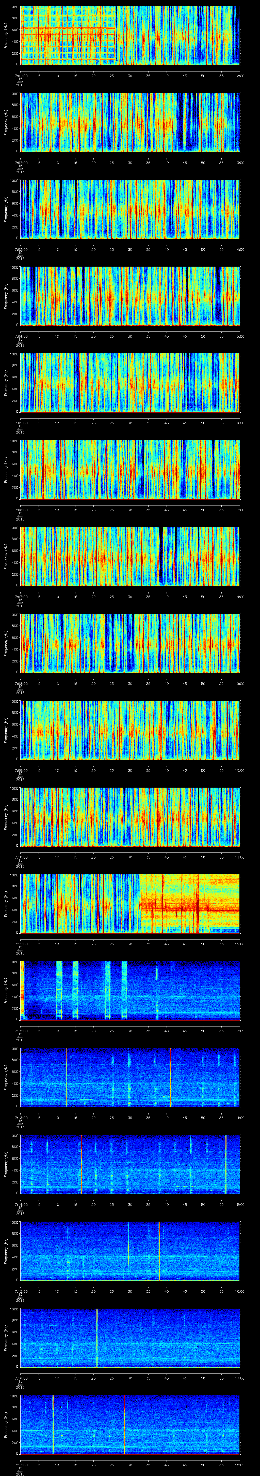Click the spectrogram panel starting at 7:12:00
Viewport: 260px width, 1476px height.
pyautogui.click(x=130, y=990)
